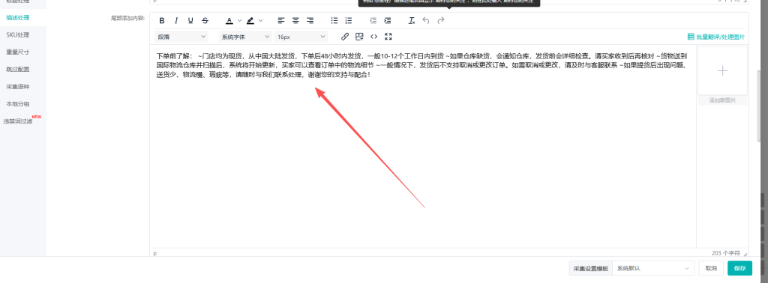Switch to 采集语种 sidebar item

[x=18, y=87]
